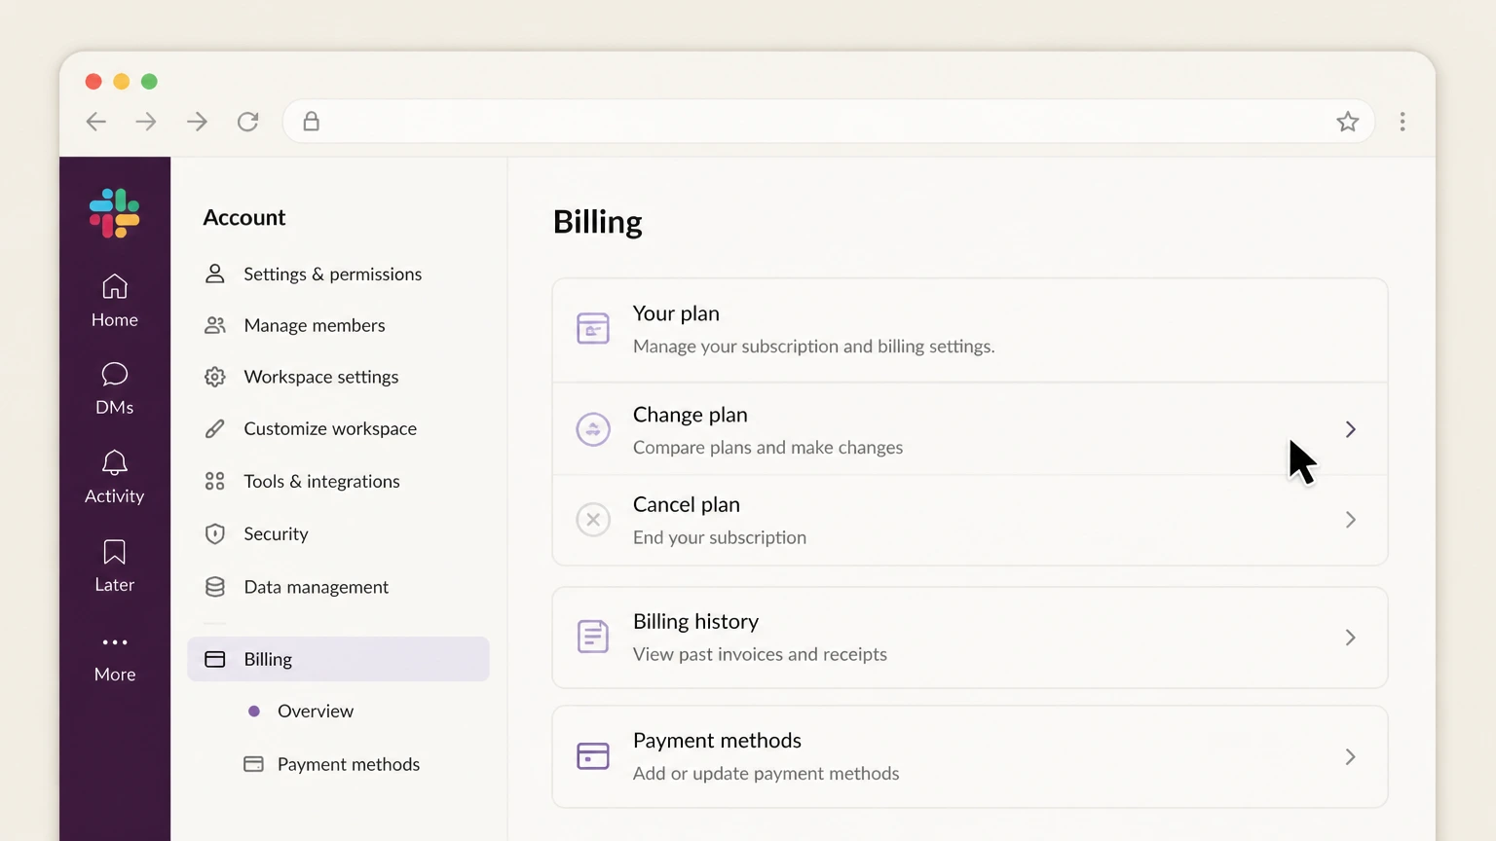1496x841 pixels.
Task: Select Overview under Billing
Action: [x=316, y=712]
